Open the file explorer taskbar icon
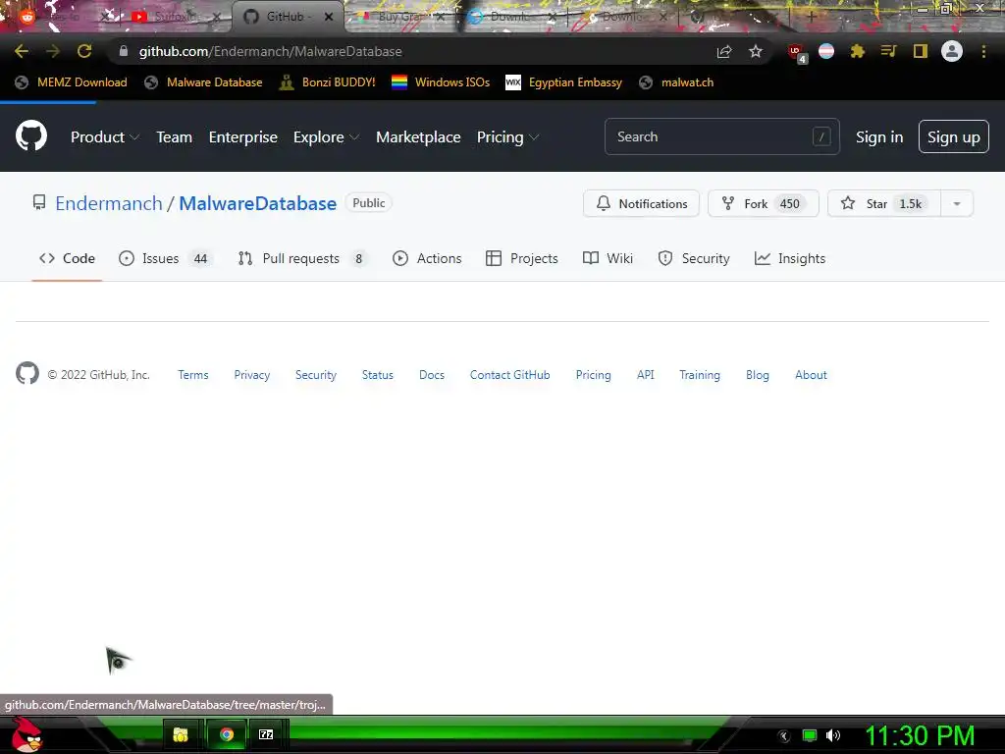This screenshot has height=754, width=1005. click(181, 734)
